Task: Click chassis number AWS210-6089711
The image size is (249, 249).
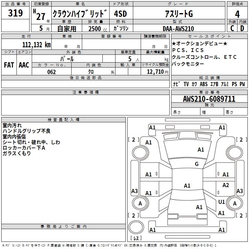Action: click(x=209, y=99)
